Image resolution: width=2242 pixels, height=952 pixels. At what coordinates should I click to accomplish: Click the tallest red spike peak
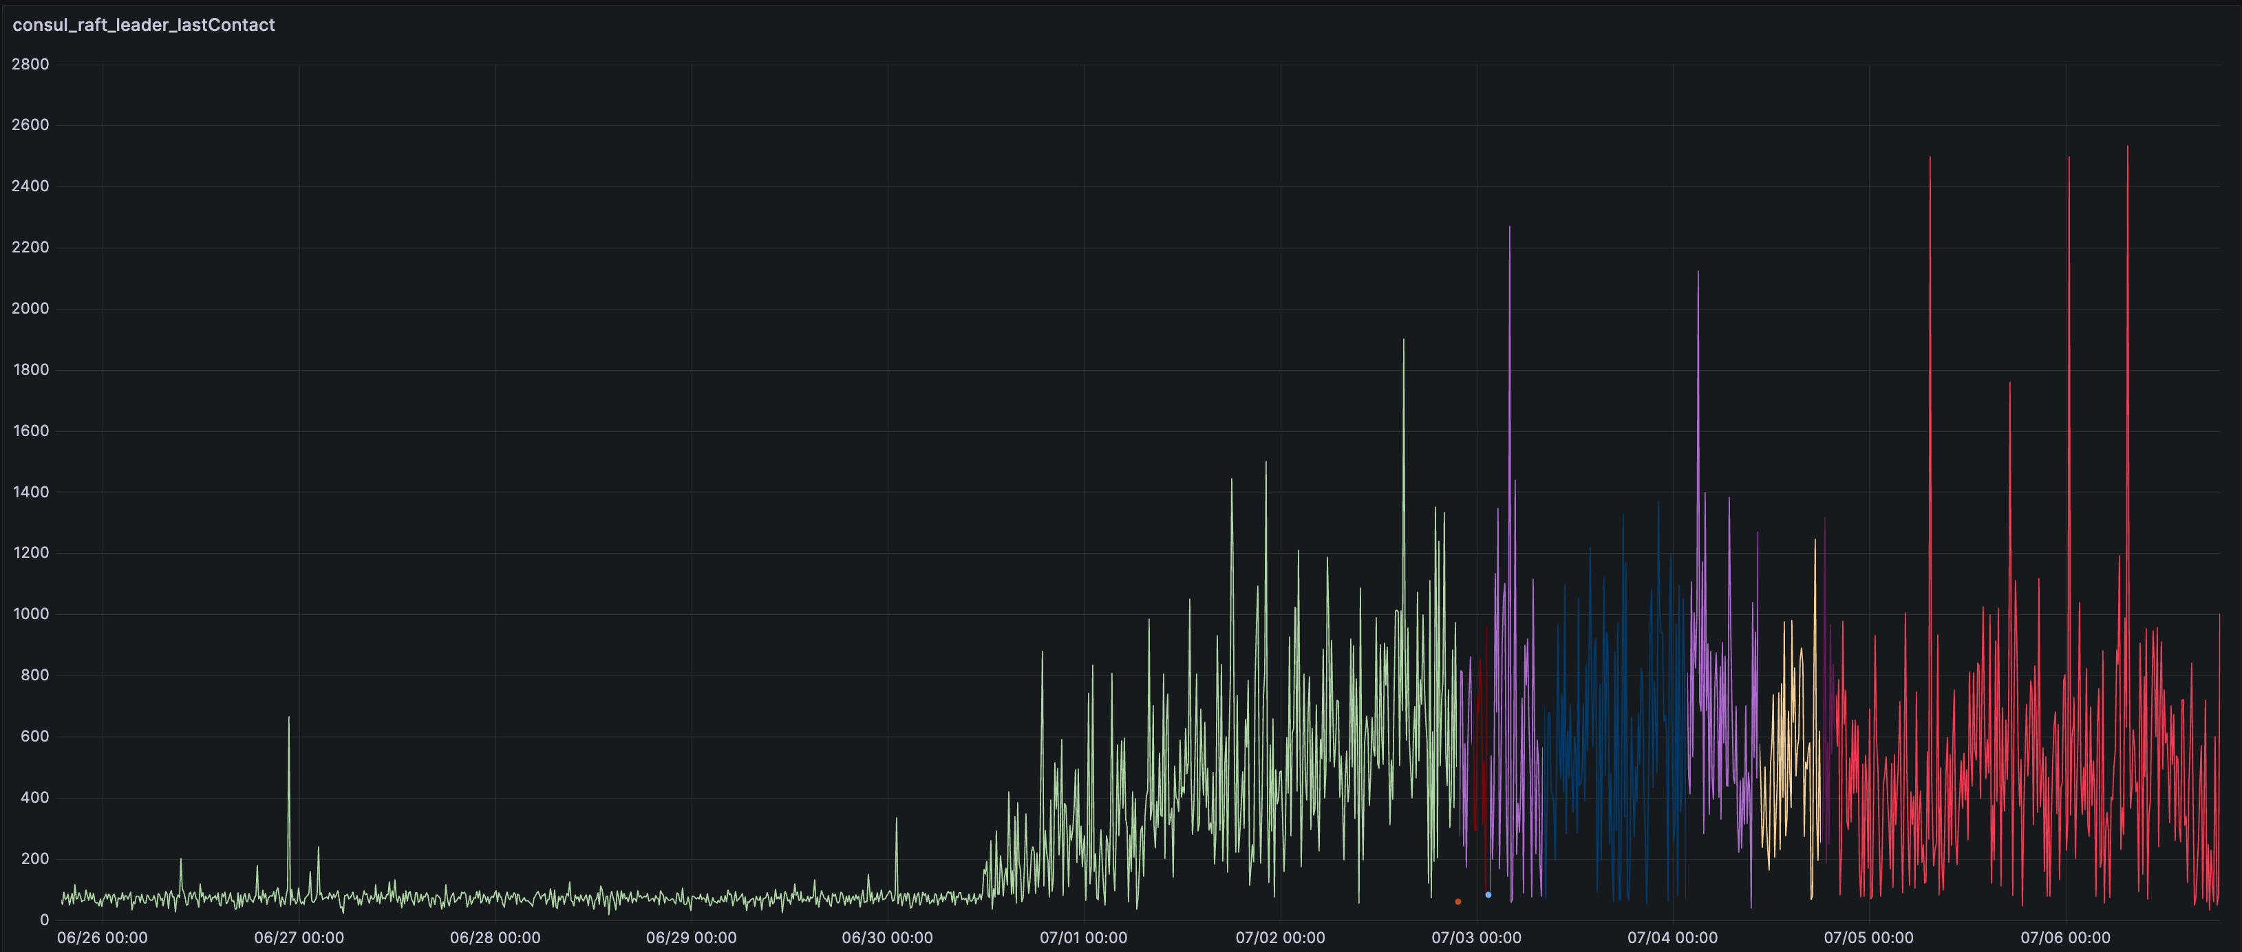[2127, 147]
